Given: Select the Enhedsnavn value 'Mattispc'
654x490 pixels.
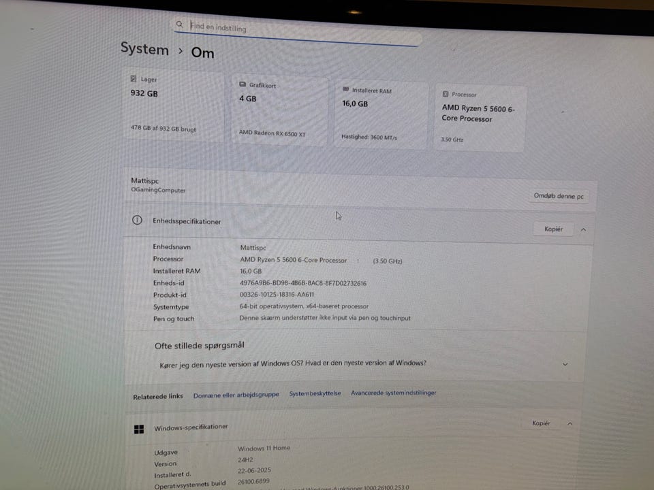Looking at the screenshot, I should (253, 248).
